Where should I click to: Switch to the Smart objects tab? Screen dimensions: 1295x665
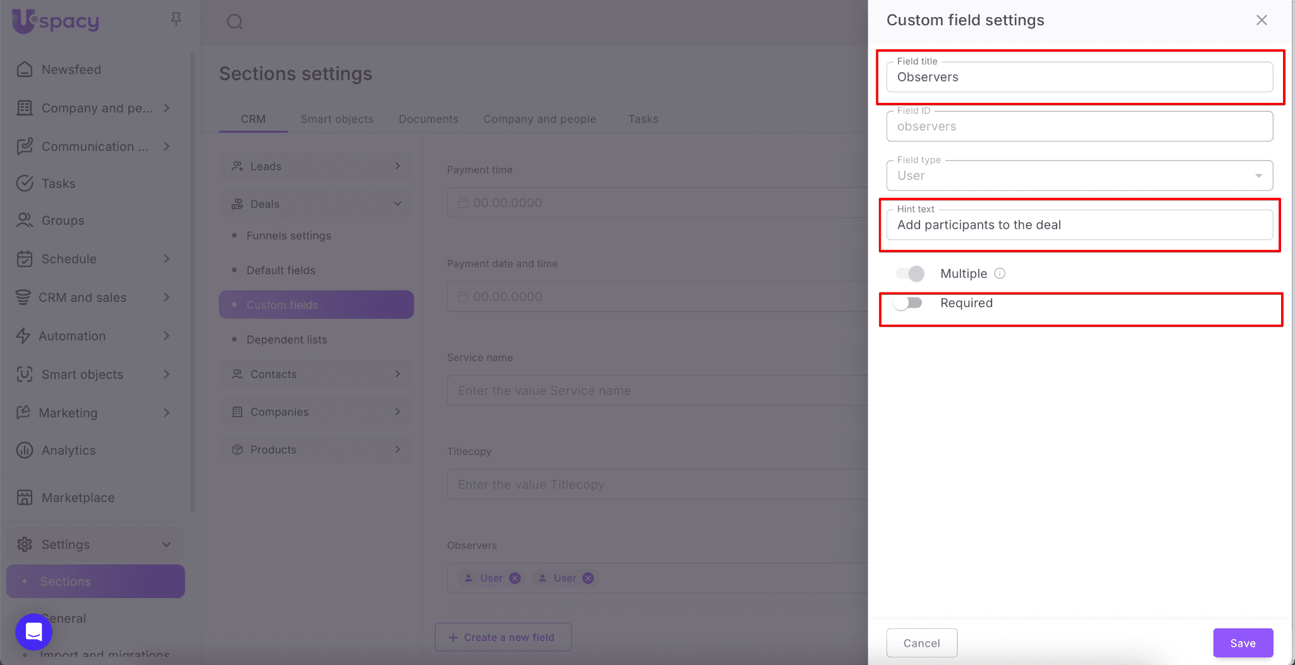pyautogui.click(x=336, y=119)
